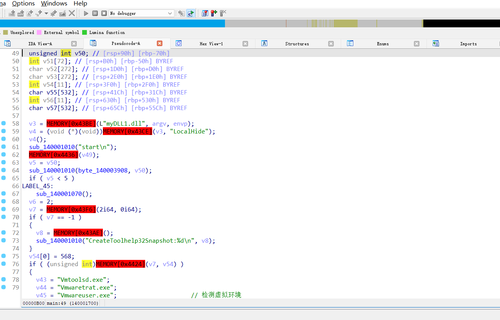Expand the small arrow beside struct icon

tap(46, 13)
